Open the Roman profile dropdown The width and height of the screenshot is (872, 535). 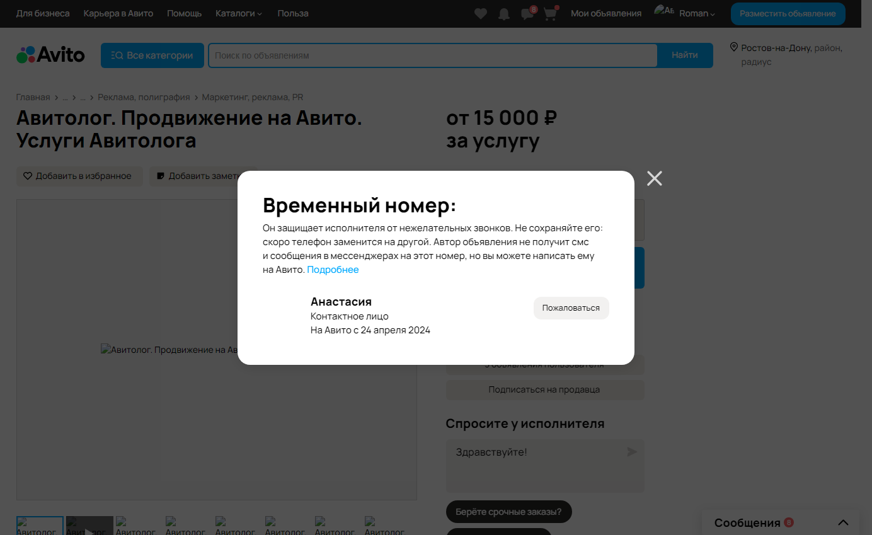[x=697, y=13]
